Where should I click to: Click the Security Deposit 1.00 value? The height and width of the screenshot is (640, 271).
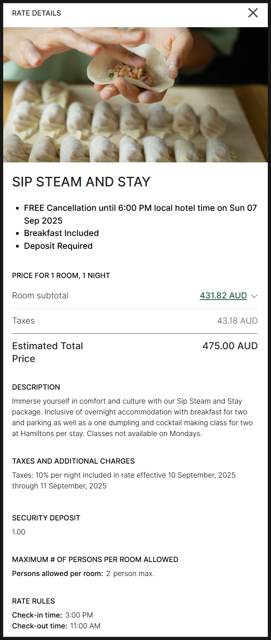click(18, 532)
